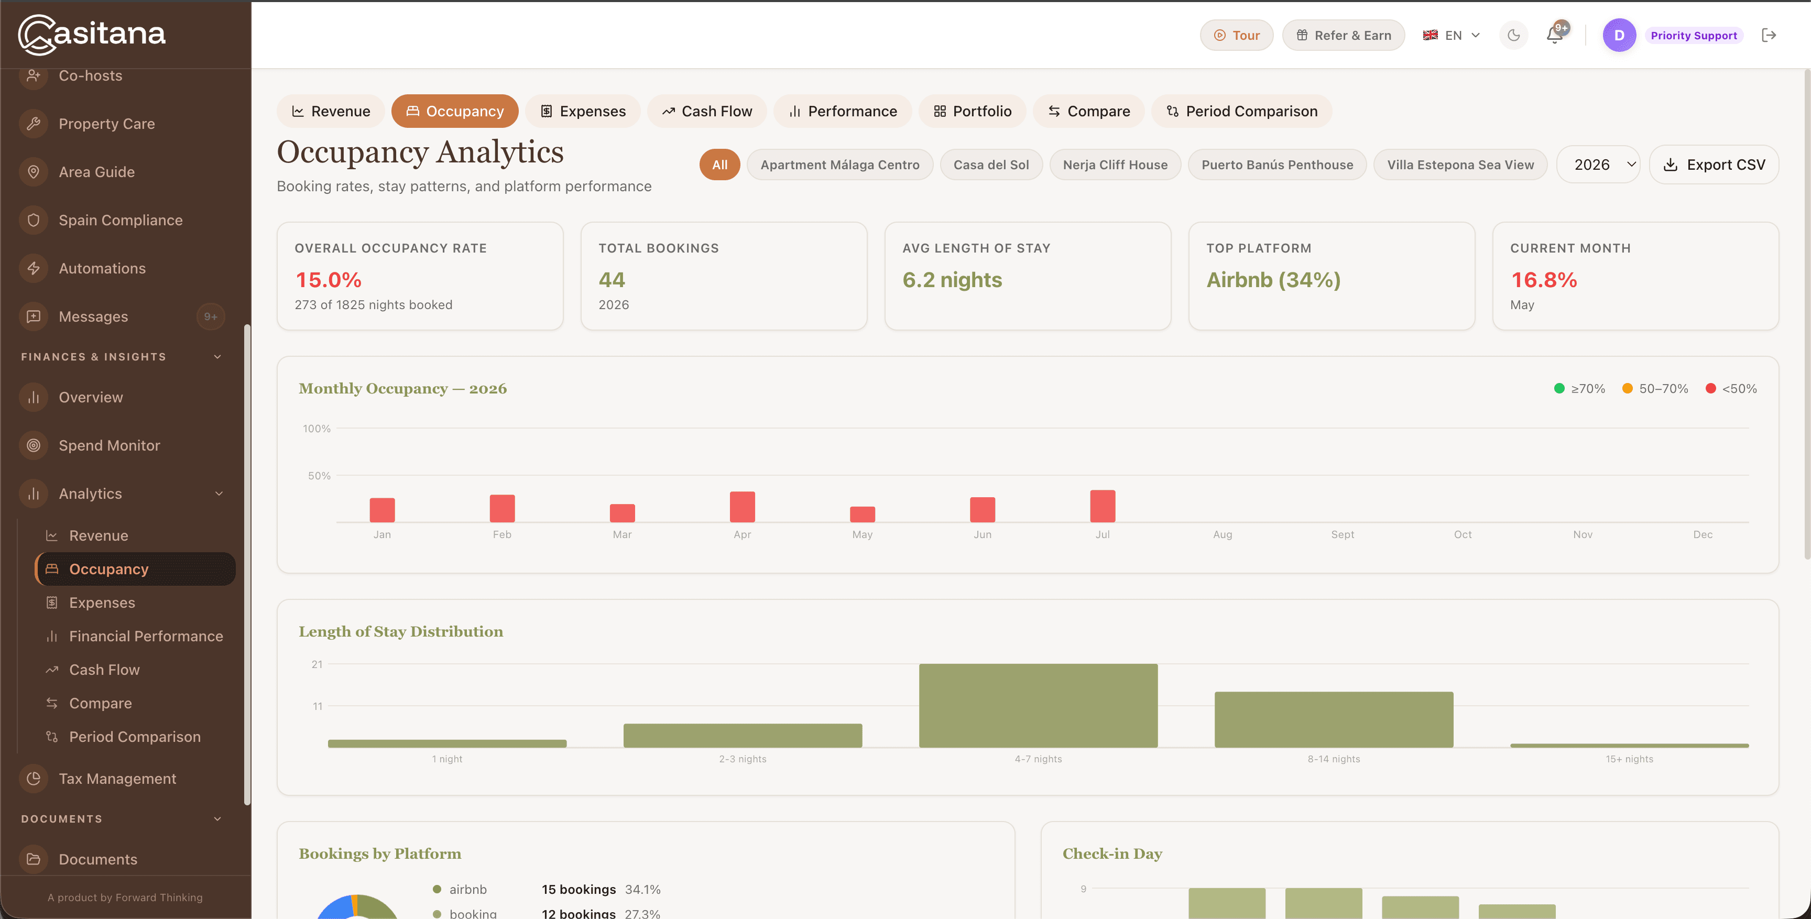Click the sidebar scrollbar
Image resolution: width=1811 pixels, height=919 pixels.
tap(247, 564)
